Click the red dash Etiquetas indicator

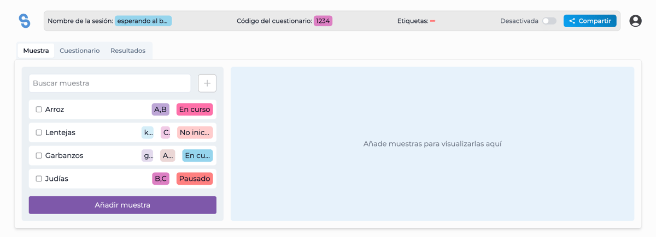[432, 21]
